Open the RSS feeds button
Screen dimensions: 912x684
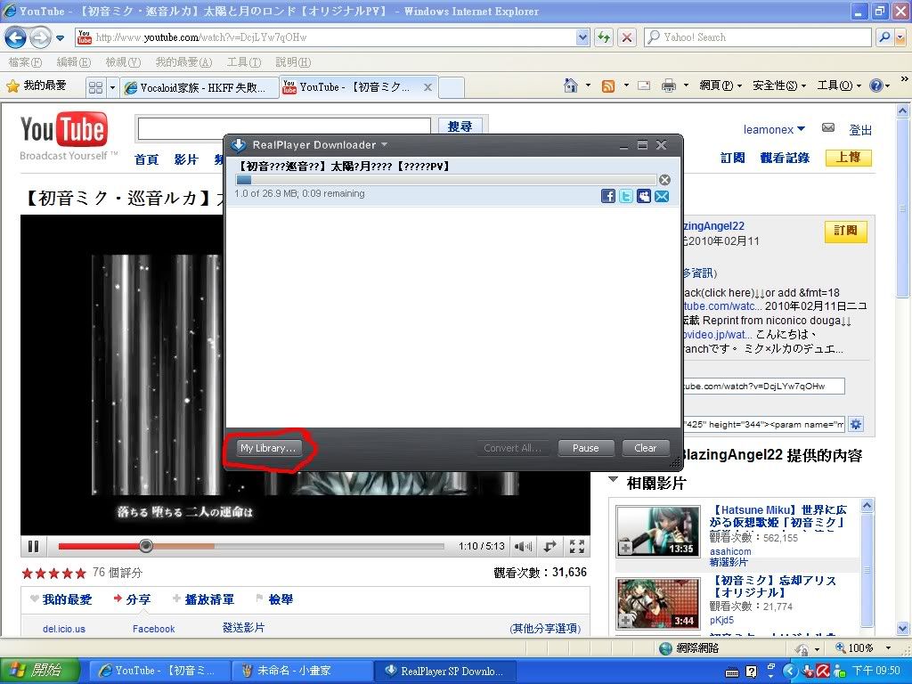click(608, 86)
